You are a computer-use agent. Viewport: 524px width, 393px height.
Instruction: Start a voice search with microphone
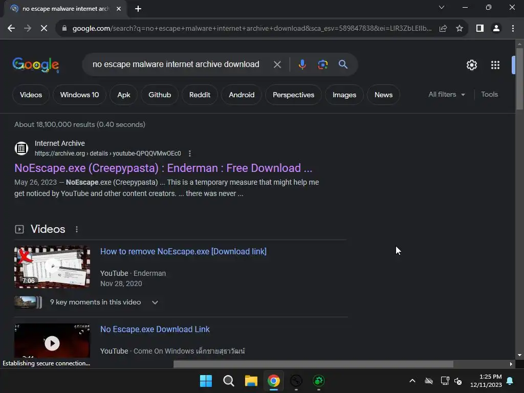pyautogui.click(x=302, y=64)
